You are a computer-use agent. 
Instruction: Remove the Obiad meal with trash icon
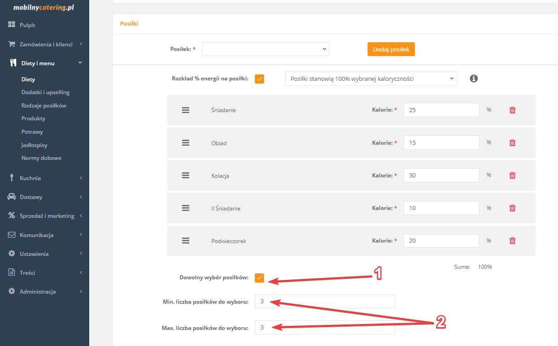[512, 143]
